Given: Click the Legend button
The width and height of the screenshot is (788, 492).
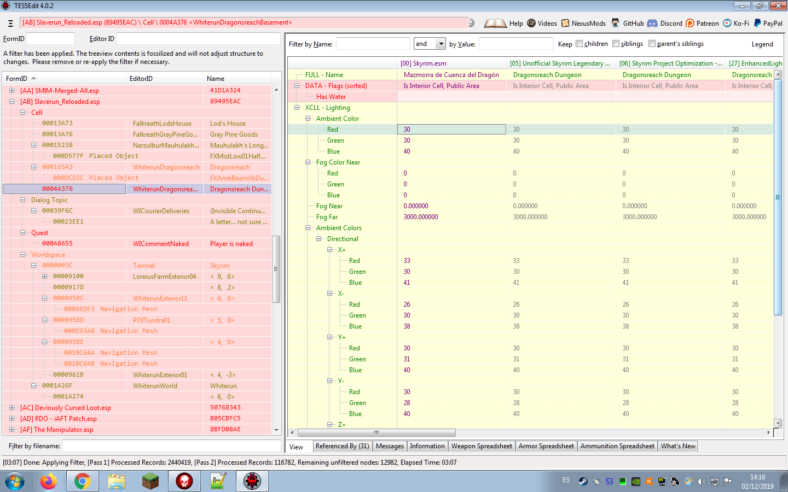Looking at the screenshot, I should coord(762,44).
